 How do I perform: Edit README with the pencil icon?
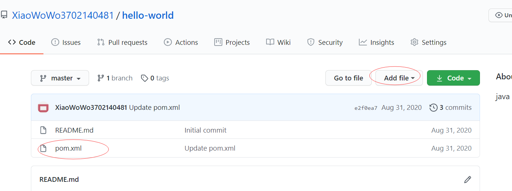[x=467, y=180]
